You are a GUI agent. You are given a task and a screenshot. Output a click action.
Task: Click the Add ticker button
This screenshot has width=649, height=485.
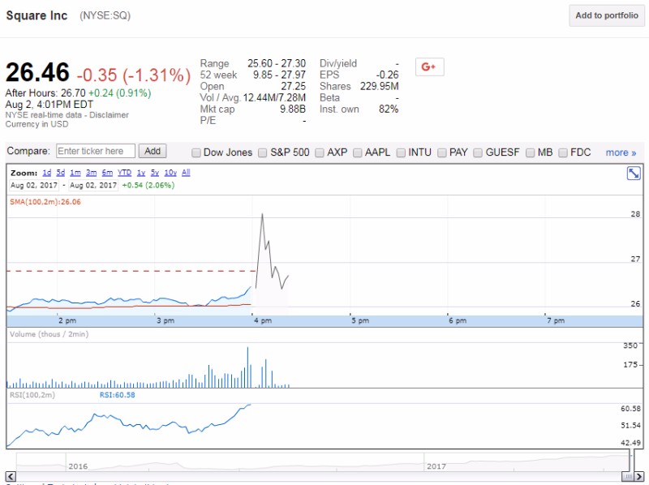[x=153, y=151]
